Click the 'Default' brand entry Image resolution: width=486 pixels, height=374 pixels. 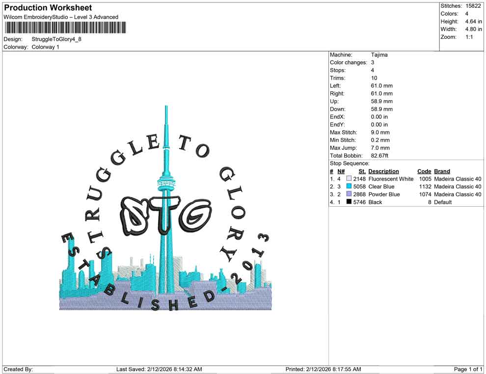443,202
